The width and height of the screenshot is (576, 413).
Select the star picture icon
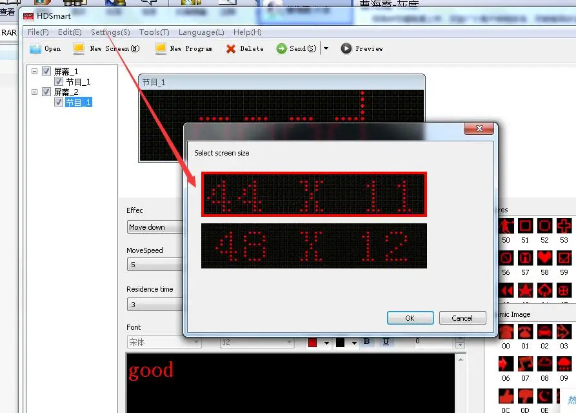[525, 290]
